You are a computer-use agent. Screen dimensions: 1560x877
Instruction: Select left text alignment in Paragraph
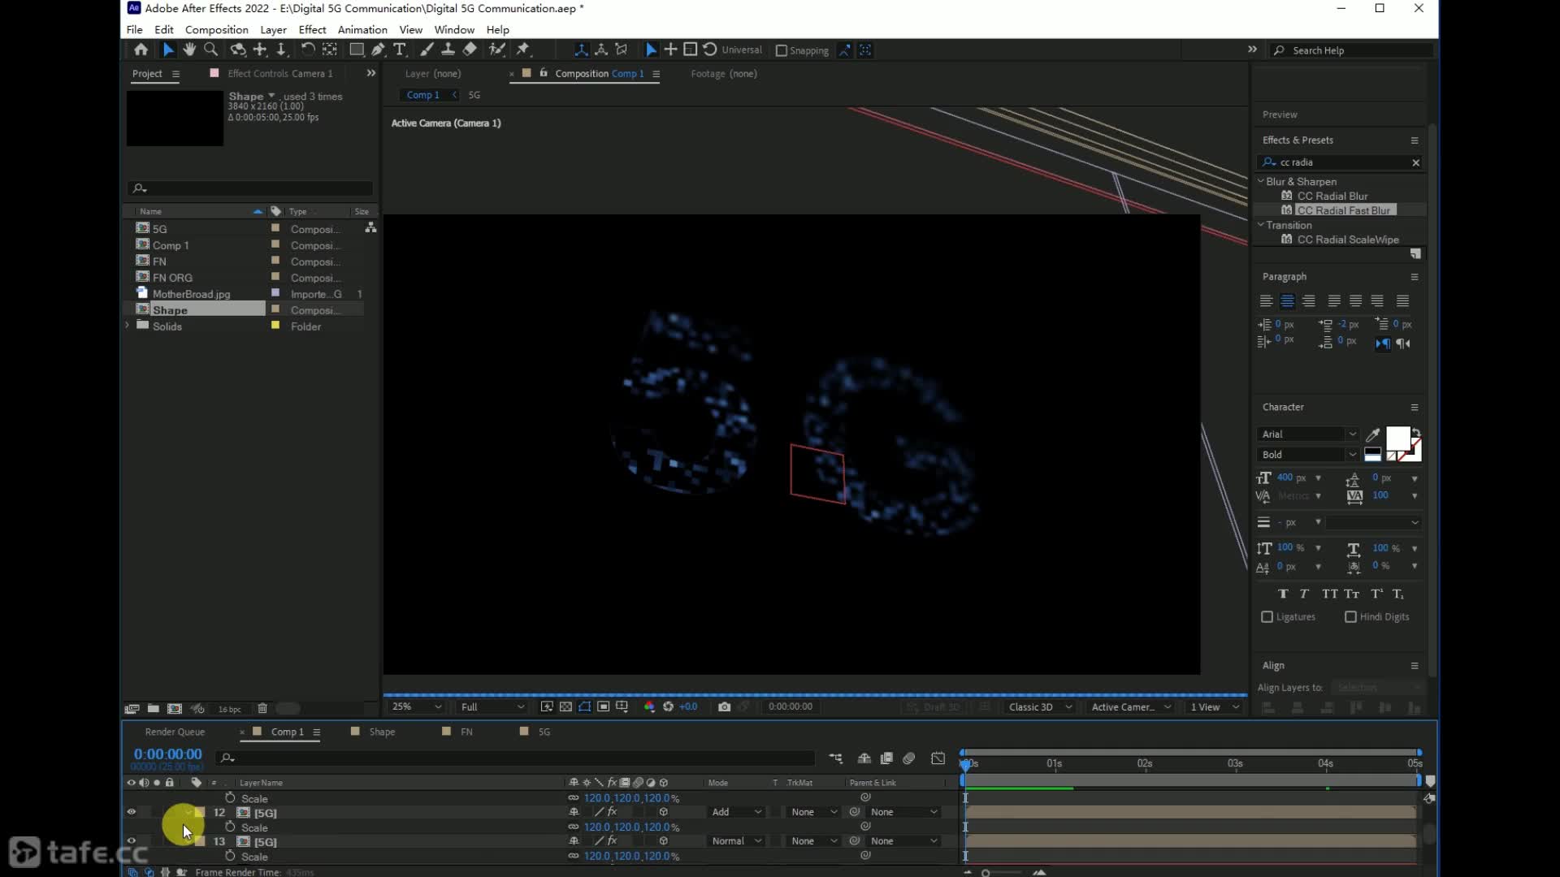(1266, 301)
